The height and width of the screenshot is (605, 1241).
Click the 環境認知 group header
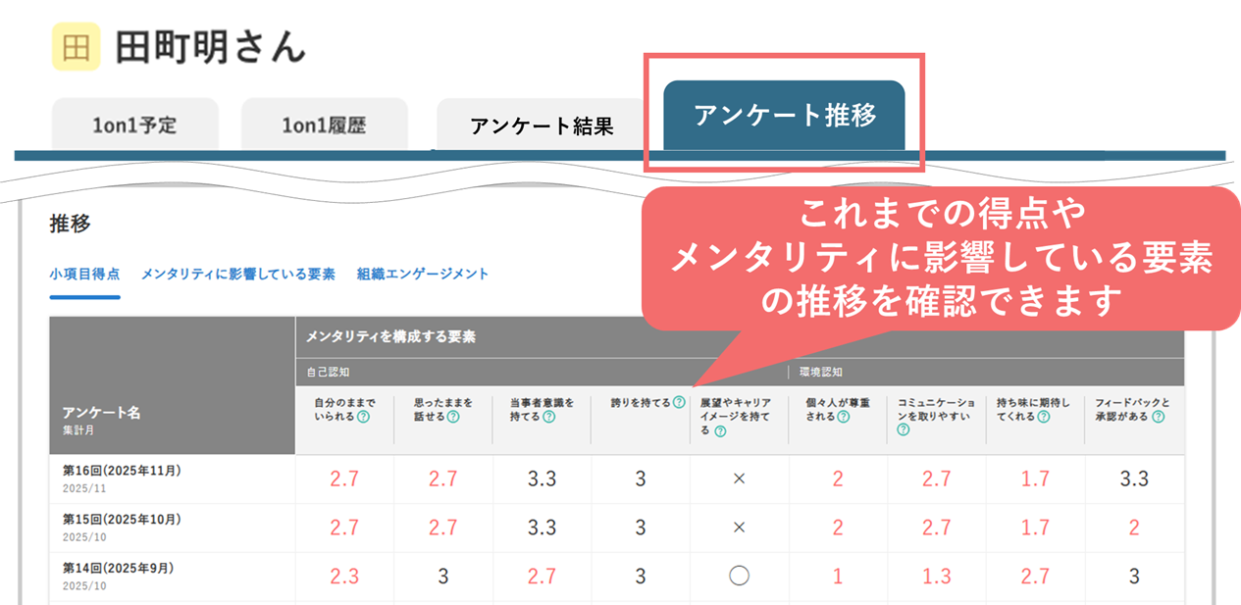point(821,373)
